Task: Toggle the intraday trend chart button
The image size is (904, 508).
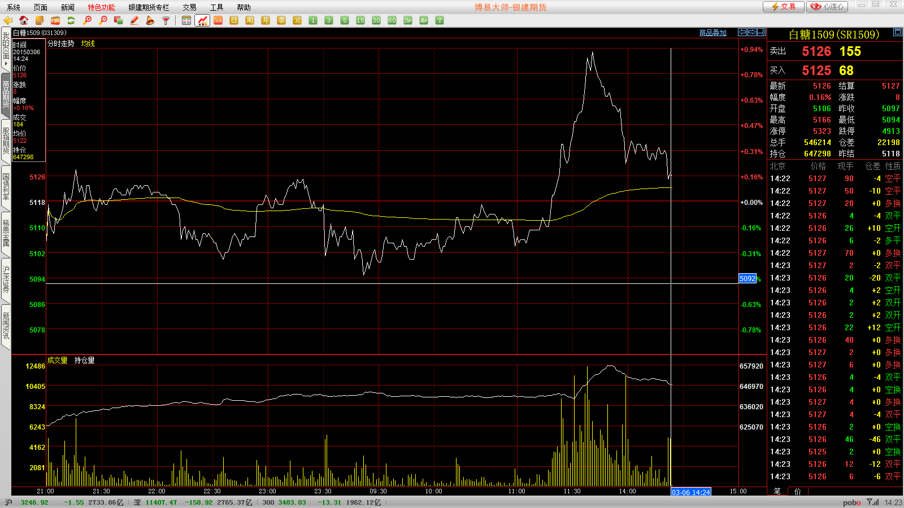Action: point(202,20)
